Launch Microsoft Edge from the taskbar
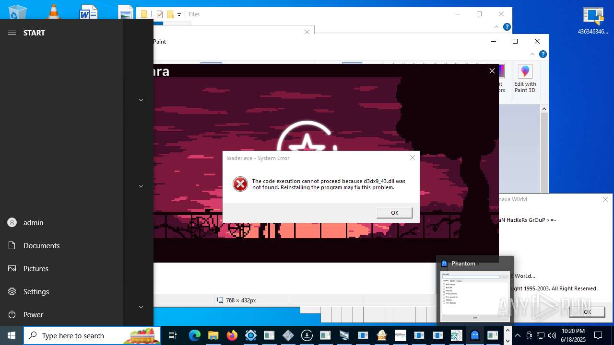The width and height of the screenshot is (614, 345). tap(194, 335)
